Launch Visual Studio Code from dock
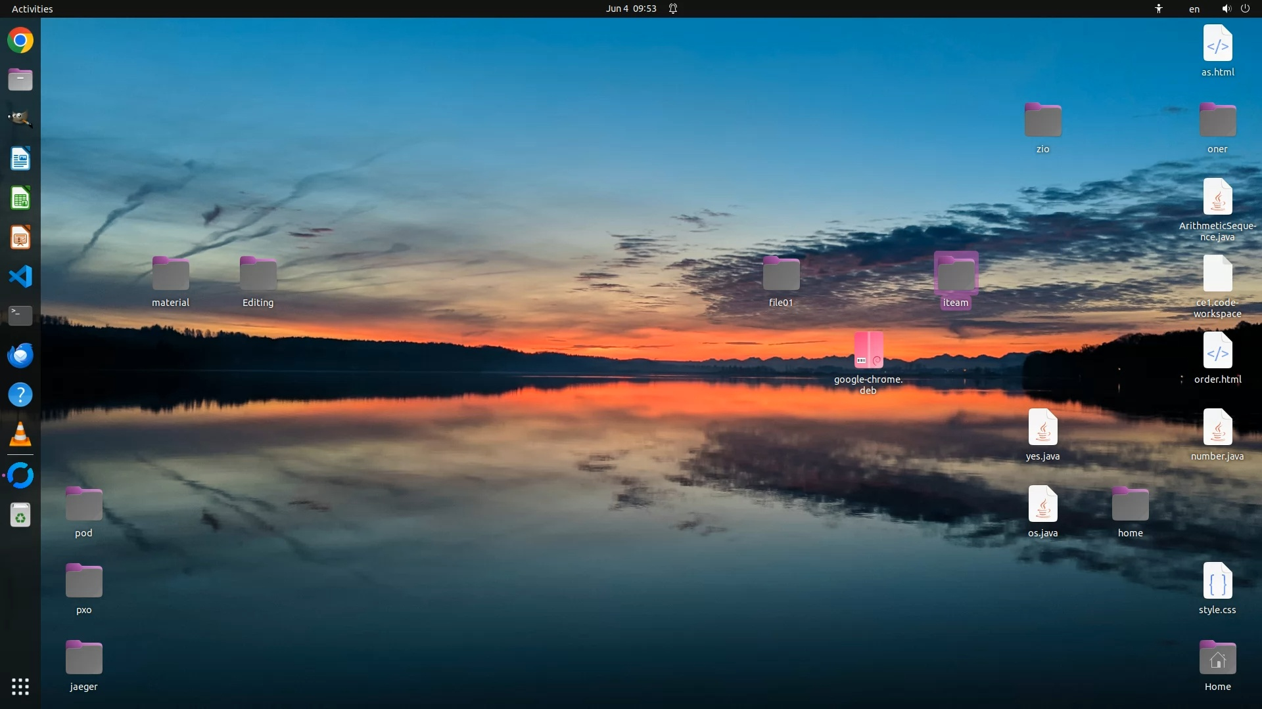The width and height of the screenshot is (1262, 709). [x=20, y=276]
